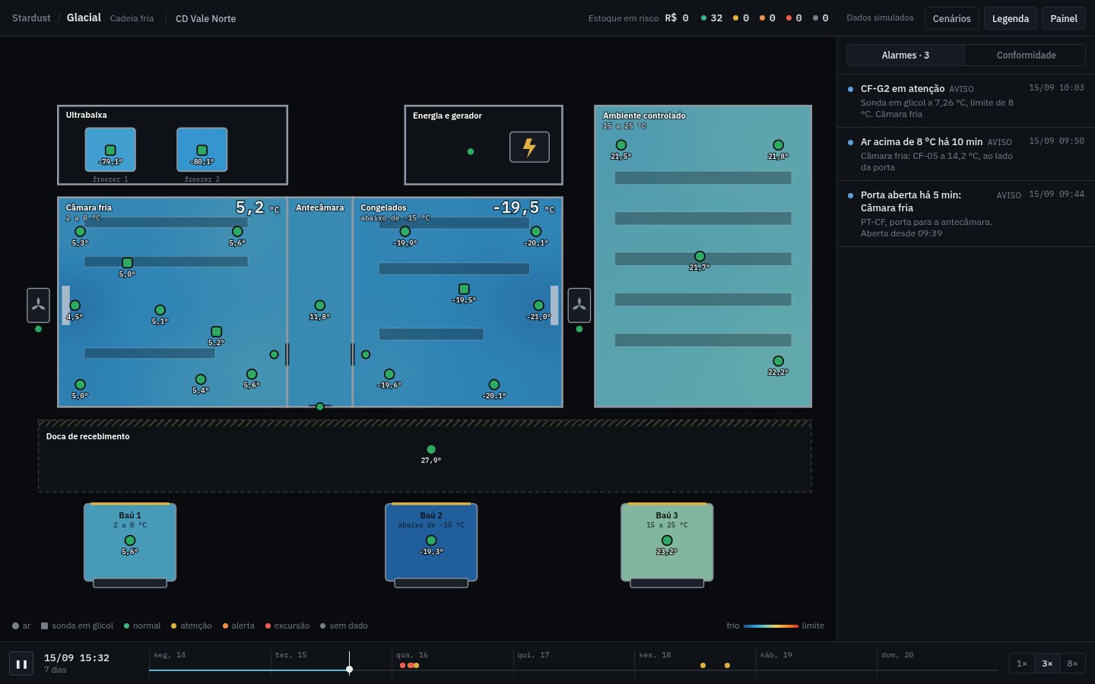The width and height of the screenshot is (1095, 684).
Task: Click the generator lightning bolt icon
Action: pos(529,147)
